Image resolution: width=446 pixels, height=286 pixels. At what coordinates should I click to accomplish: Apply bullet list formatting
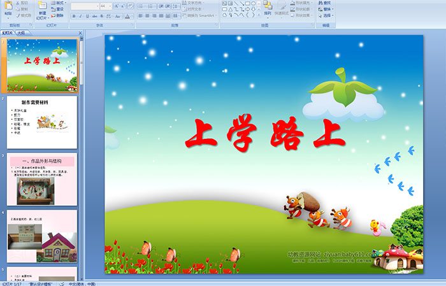(x=141, y=6)
